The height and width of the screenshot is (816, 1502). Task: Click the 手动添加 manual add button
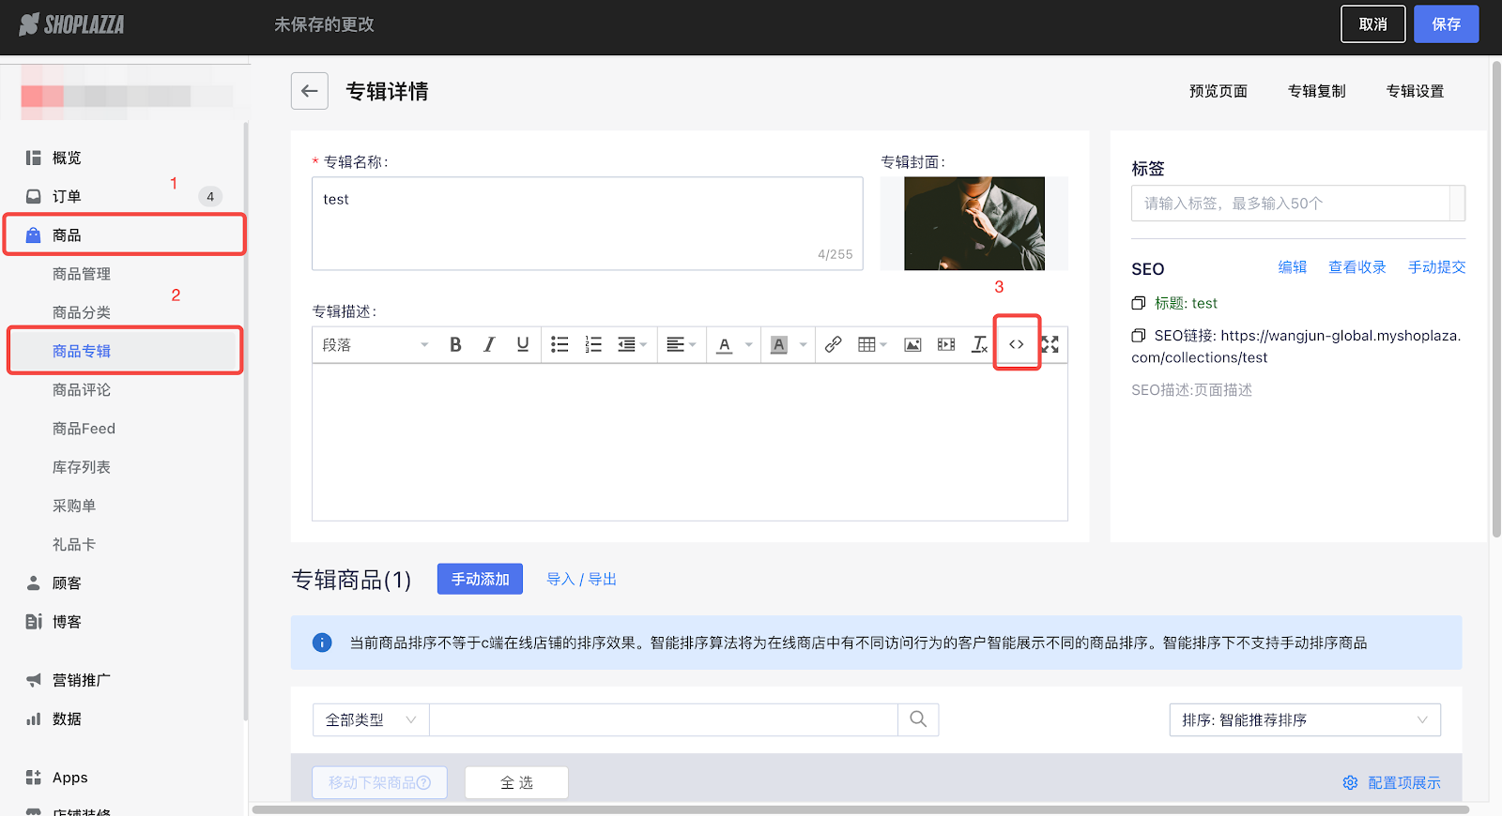coord(480,580)
